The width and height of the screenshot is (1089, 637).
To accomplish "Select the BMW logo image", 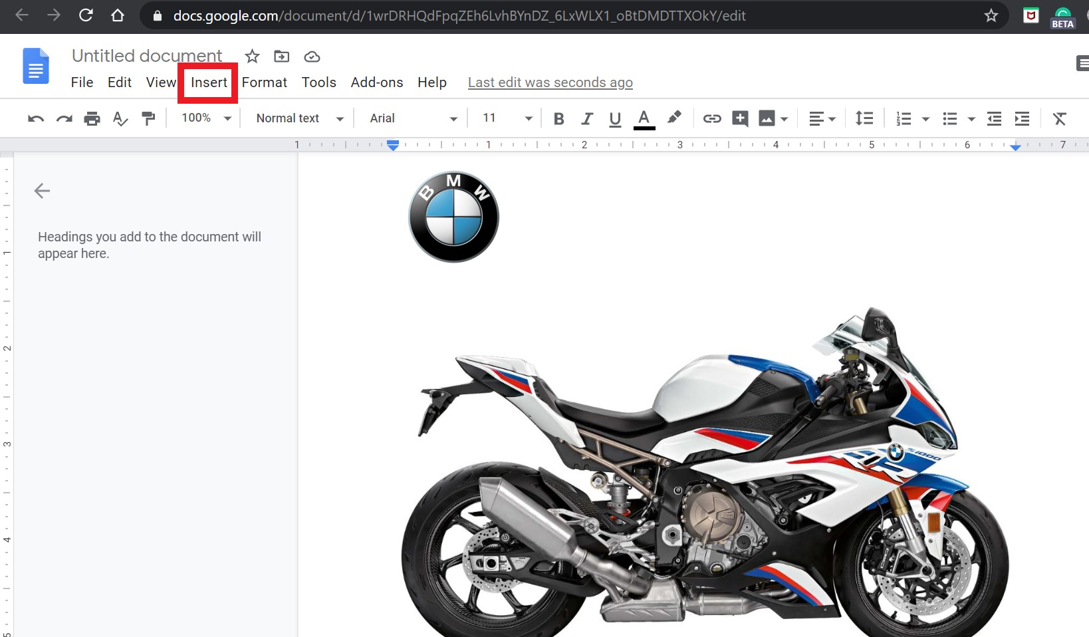I will 453,217.
